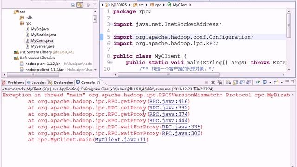Select hadoop-client-1.1.2.jar in the tree
This screenshot has height=167, width=297.
45,70
